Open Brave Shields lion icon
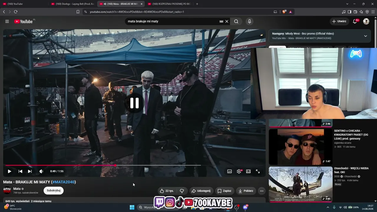Image resolution: width=377 pixels, height=212 pixels. 284,12
